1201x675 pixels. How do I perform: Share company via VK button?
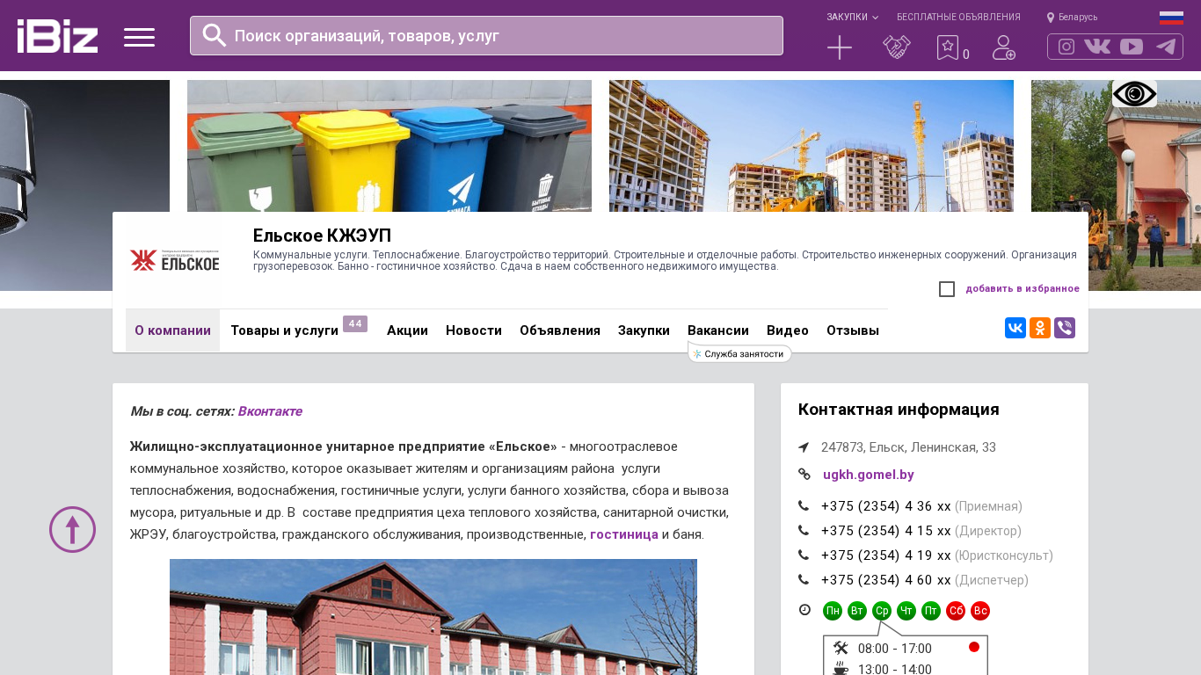(1015, 328)
